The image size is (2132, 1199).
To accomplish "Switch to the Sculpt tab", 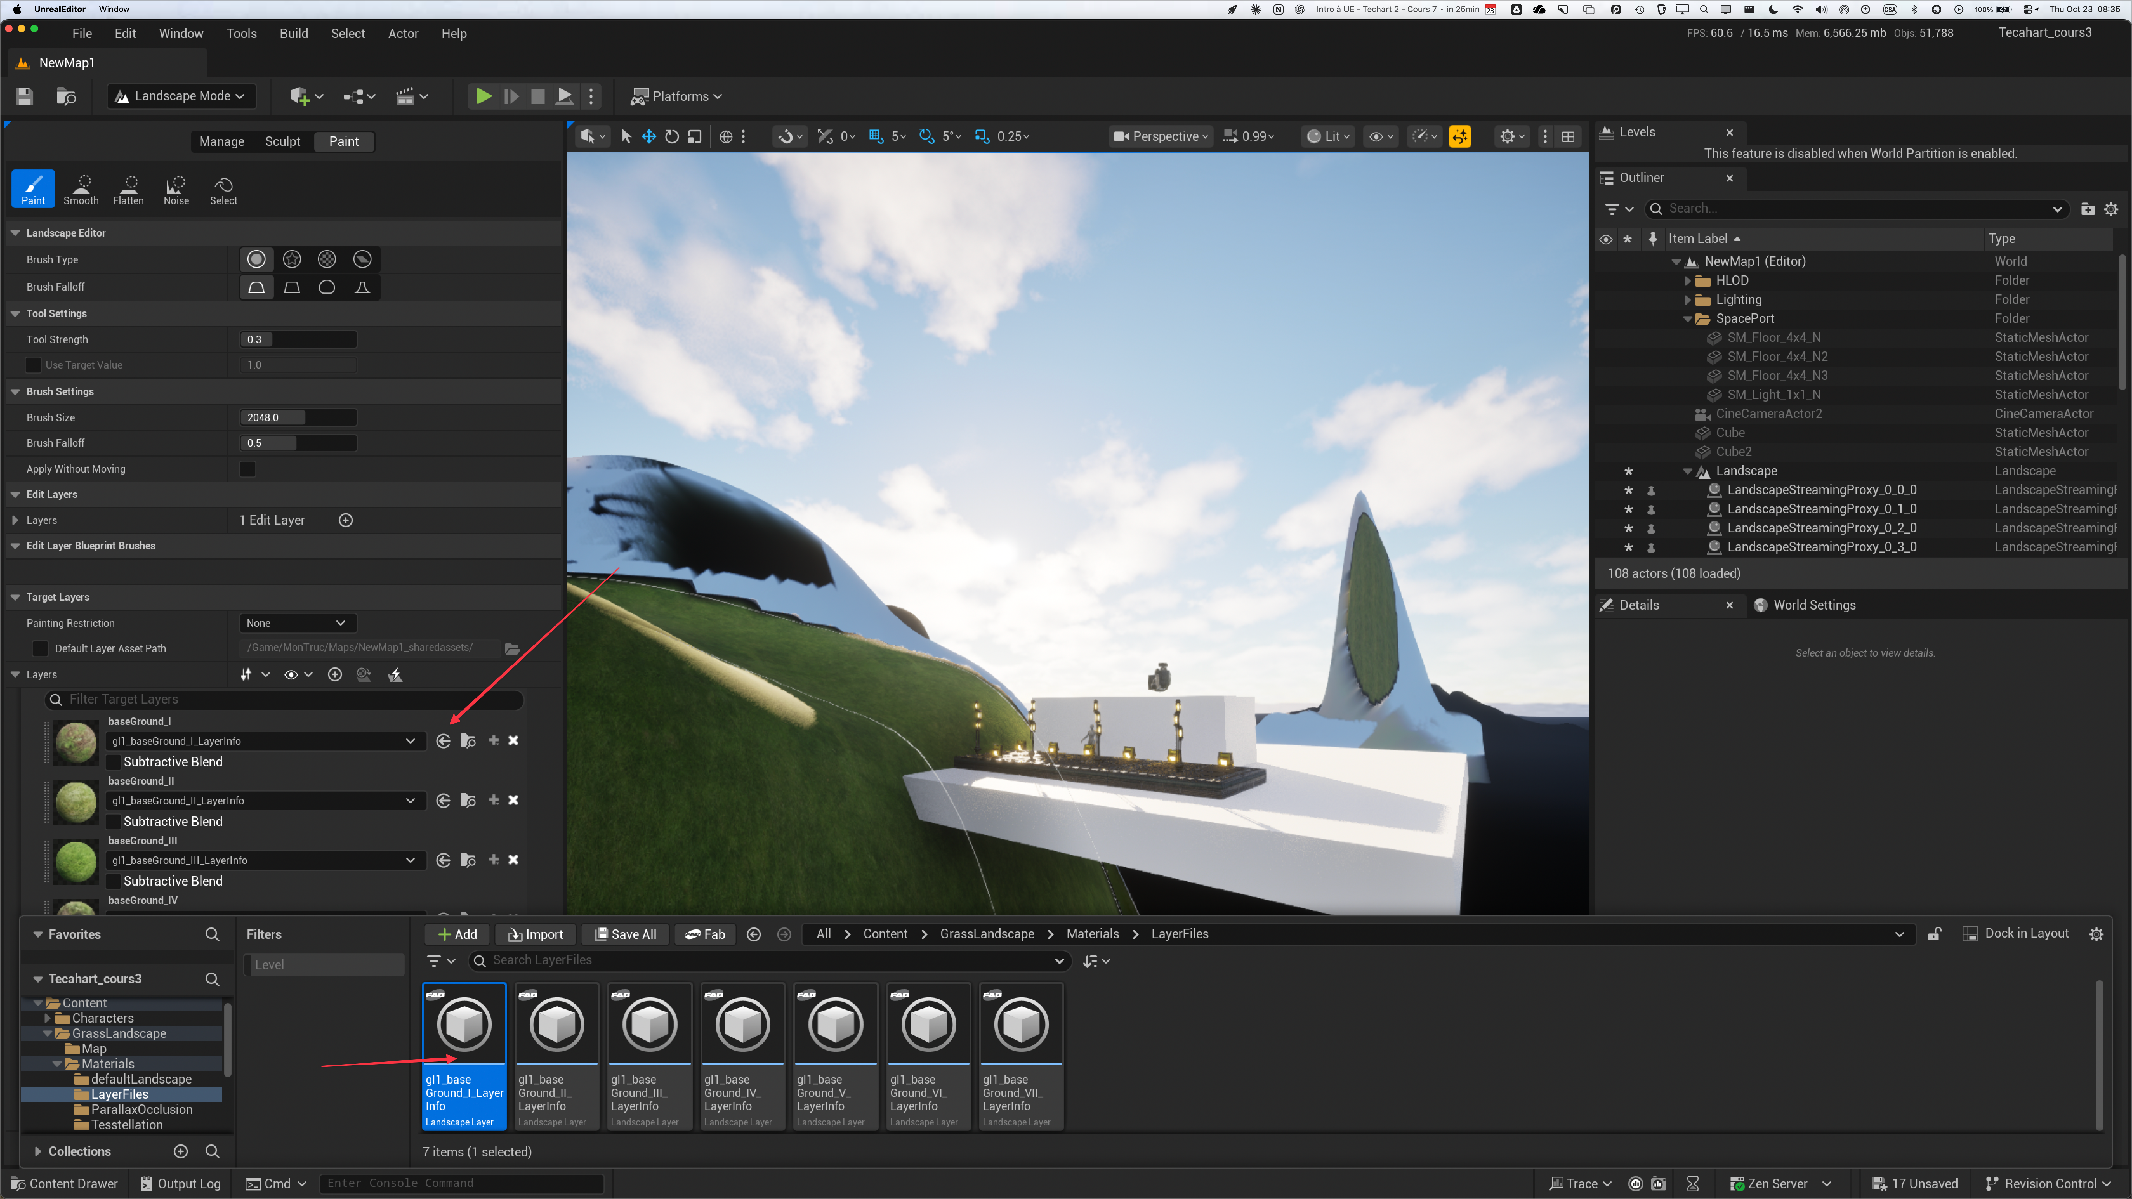I will [283, 141].
